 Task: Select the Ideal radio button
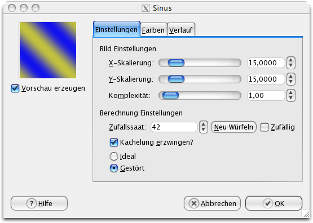pos(114,156)
